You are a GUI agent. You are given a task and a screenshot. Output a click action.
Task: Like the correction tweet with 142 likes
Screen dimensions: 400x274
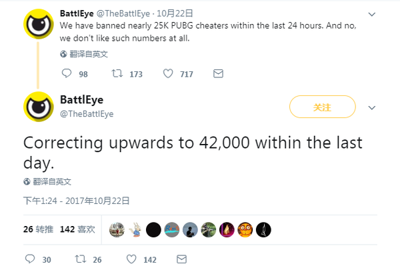[x=131, y=259]
